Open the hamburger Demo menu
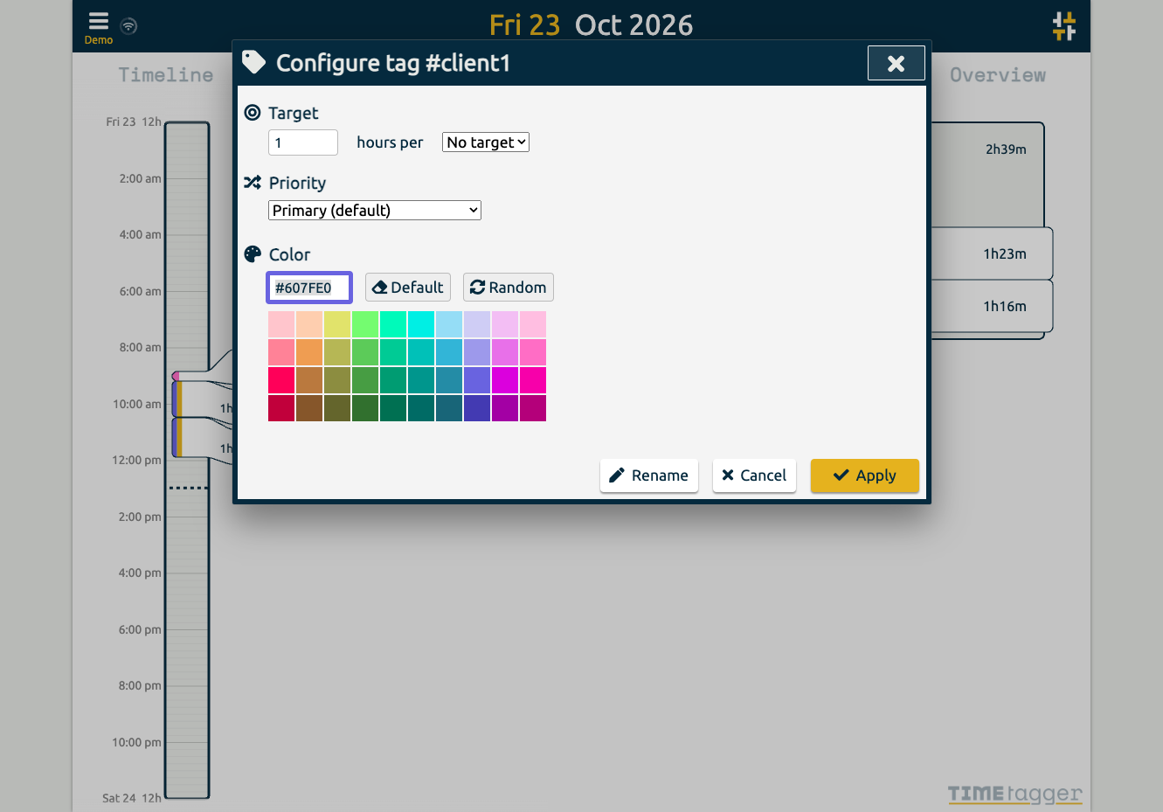Viewport: 1163px width, 812px height. 99,27
